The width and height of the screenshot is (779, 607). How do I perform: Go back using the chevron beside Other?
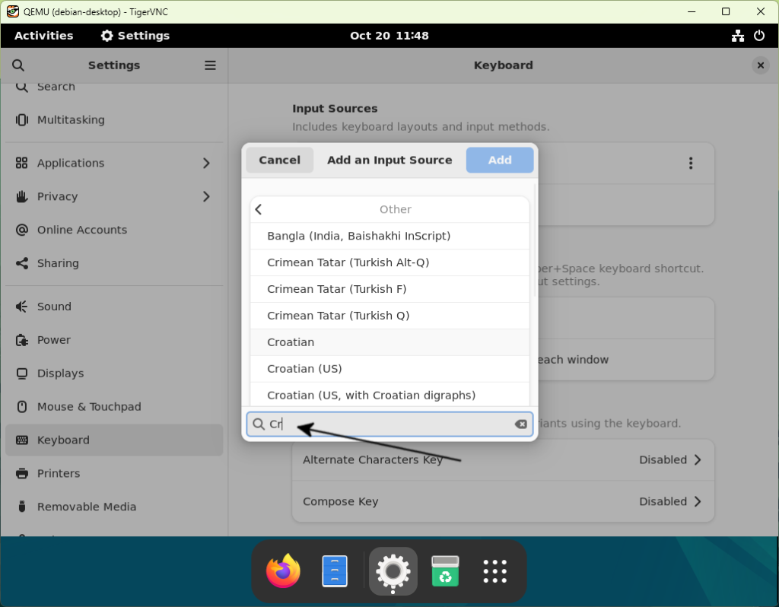point(259,209)
